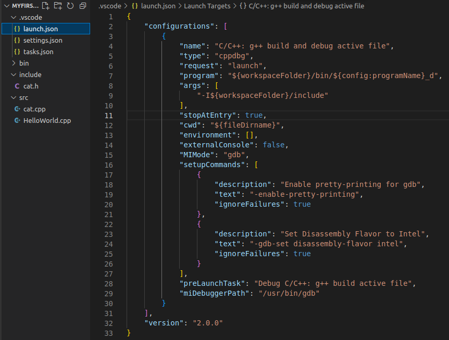
Task: Expand the bin folder
Action: [14, 63]
